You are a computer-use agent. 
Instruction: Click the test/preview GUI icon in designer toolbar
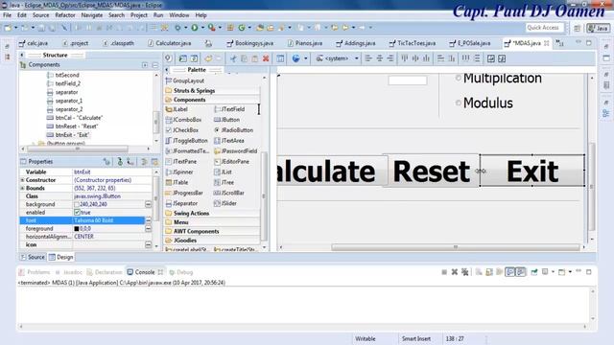coord(280,58)
